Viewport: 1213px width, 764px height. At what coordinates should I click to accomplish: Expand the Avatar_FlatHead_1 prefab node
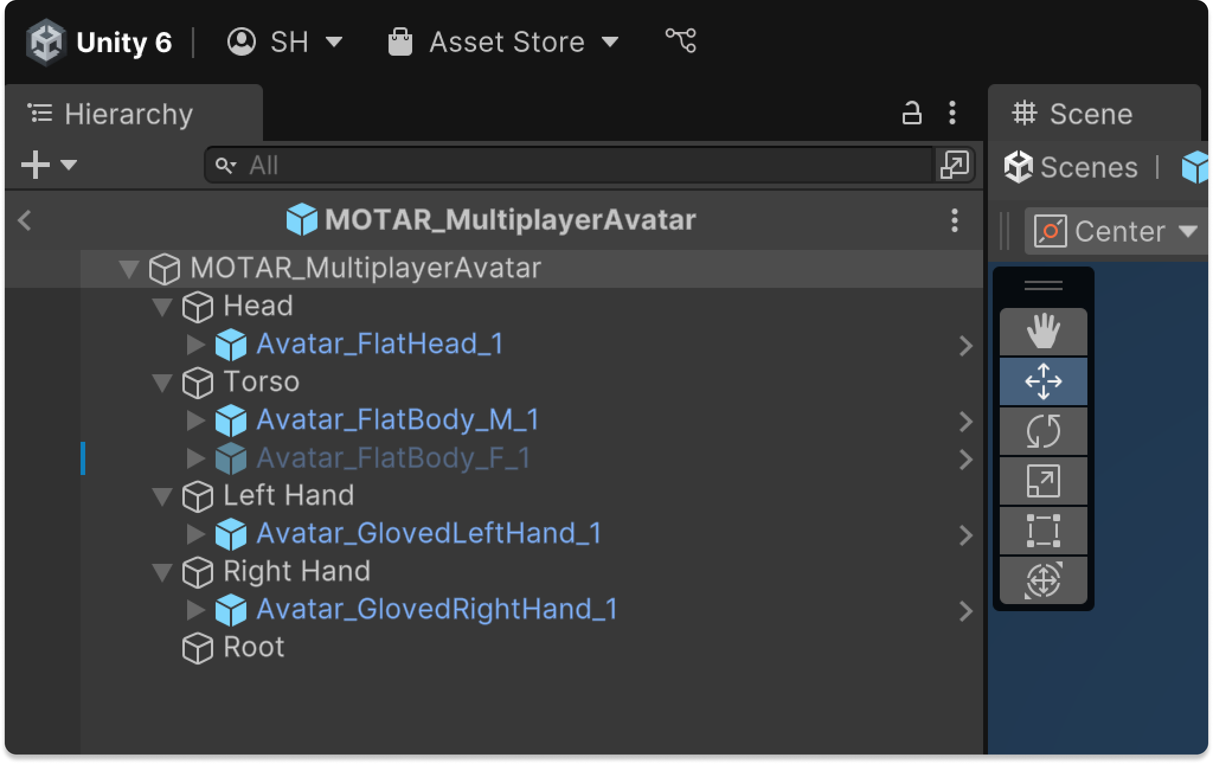tap(195, 344)
